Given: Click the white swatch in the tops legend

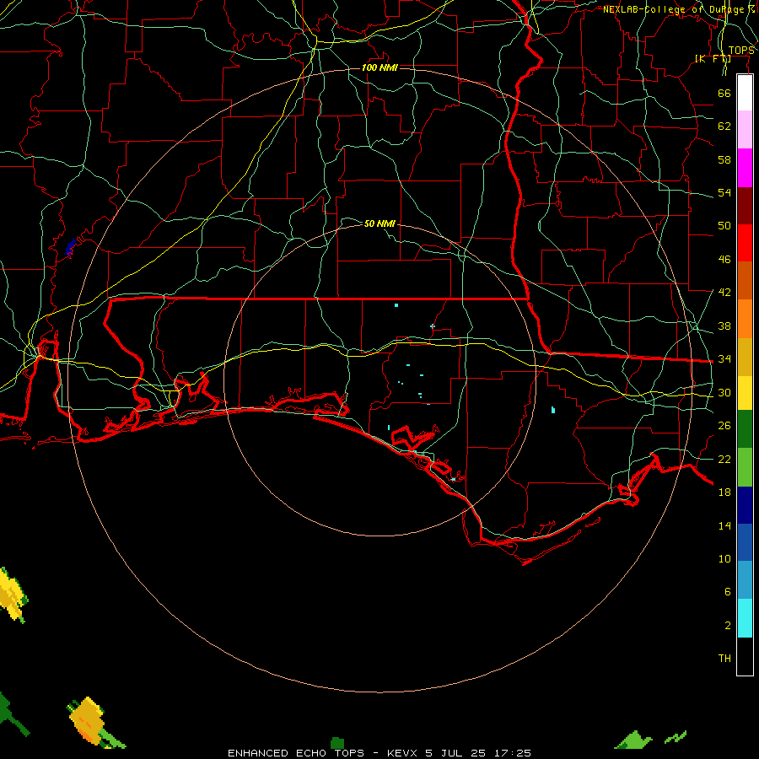Looking at the screenshot, I should click(745, 94).
